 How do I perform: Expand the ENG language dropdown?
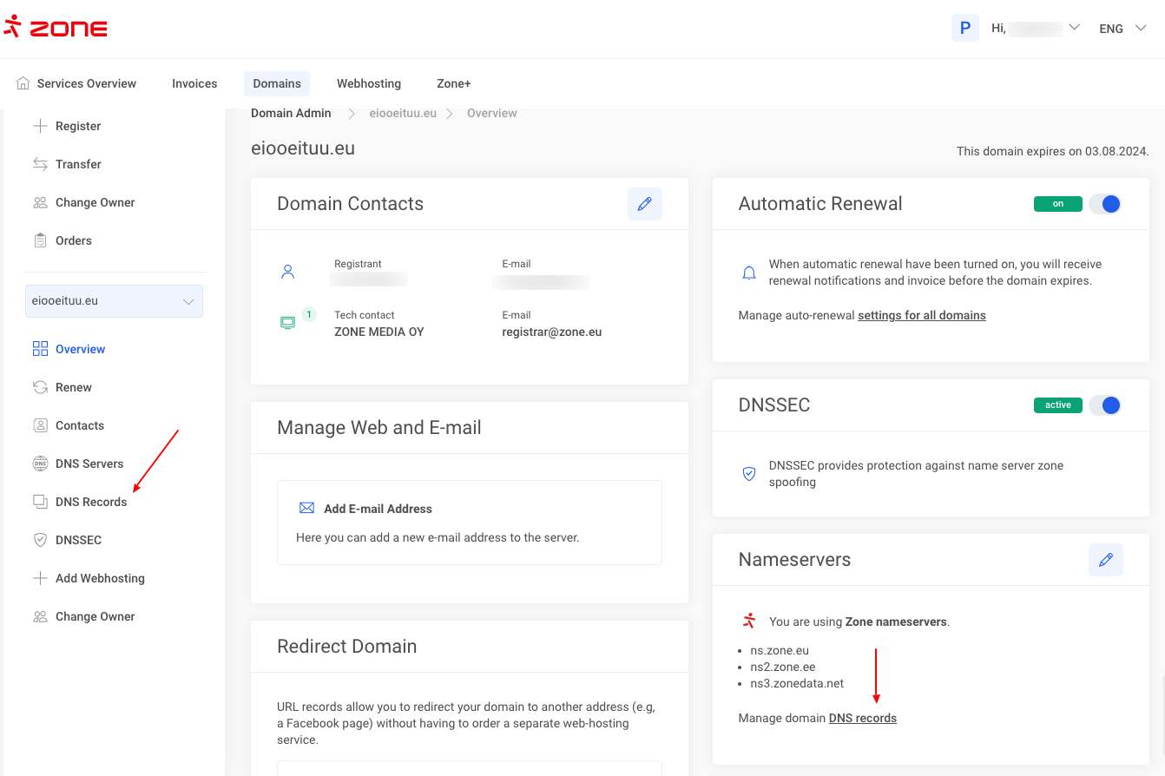coord(1122,29)
